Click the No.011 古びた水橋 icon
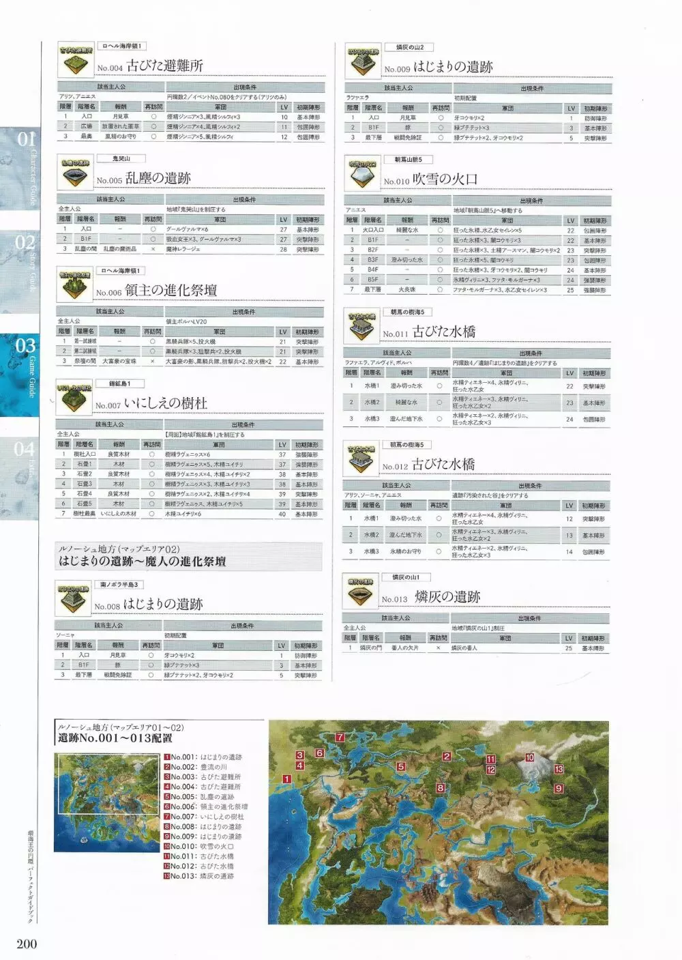Viewport: 682px width, 960px height. [x=361, y=327]
